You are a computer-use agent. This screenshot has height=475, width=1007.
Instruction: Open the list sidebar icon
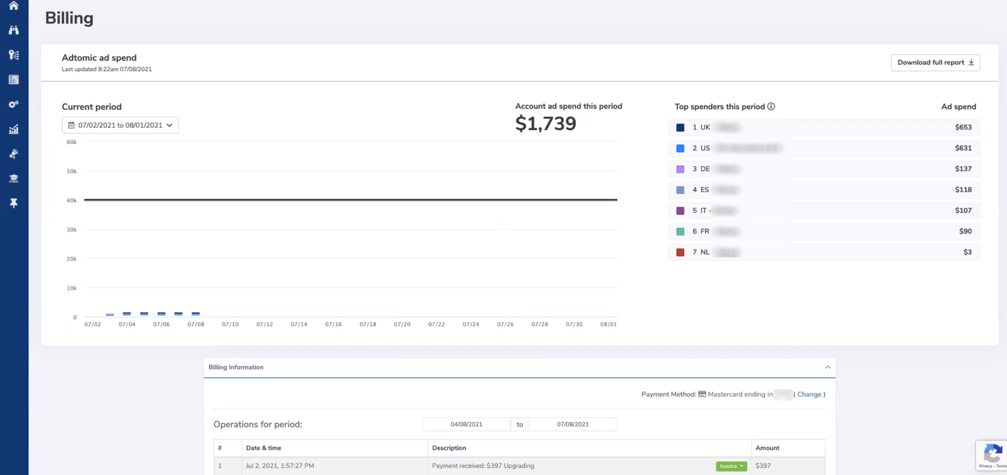(14, 79)
